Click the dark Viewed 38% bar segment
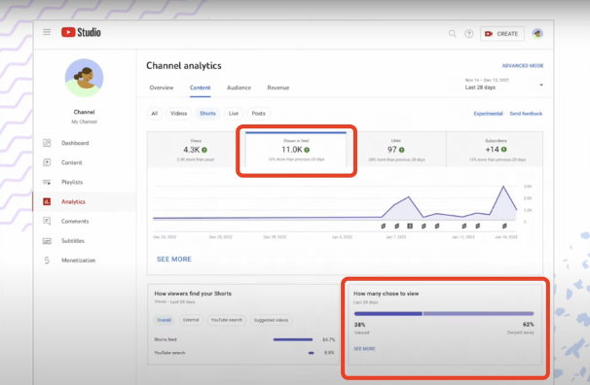This screenshot has width=590, height=385. [387, 314]
